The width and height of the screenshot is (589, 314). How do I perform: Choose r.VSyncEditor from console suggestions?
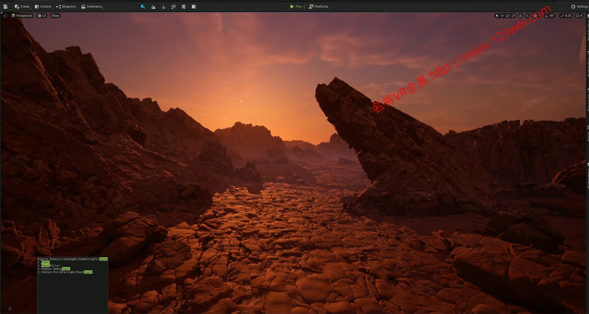point(49,266)
